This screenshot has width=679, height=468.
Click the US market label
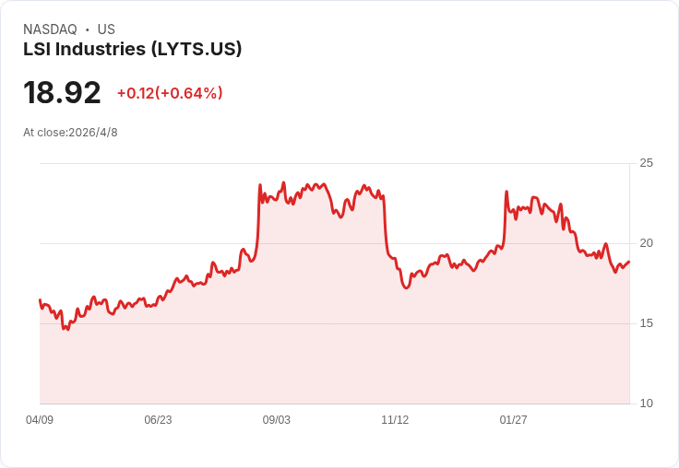point(106,29)
